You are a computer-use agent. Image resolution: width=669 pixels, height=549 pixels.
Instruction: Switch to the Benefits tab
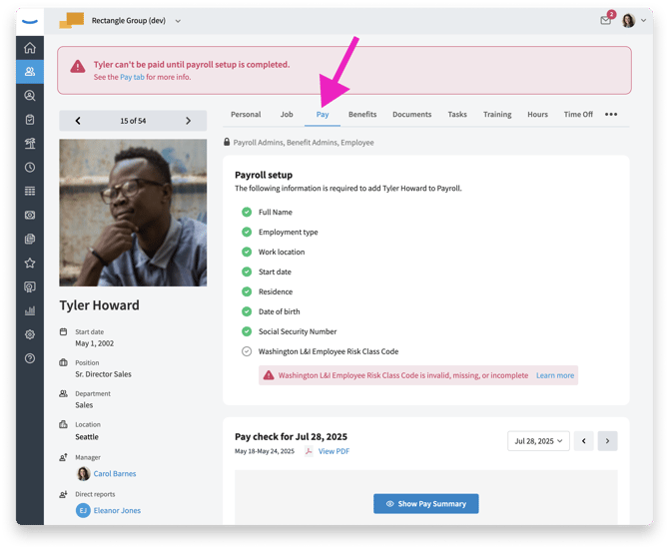362,115
